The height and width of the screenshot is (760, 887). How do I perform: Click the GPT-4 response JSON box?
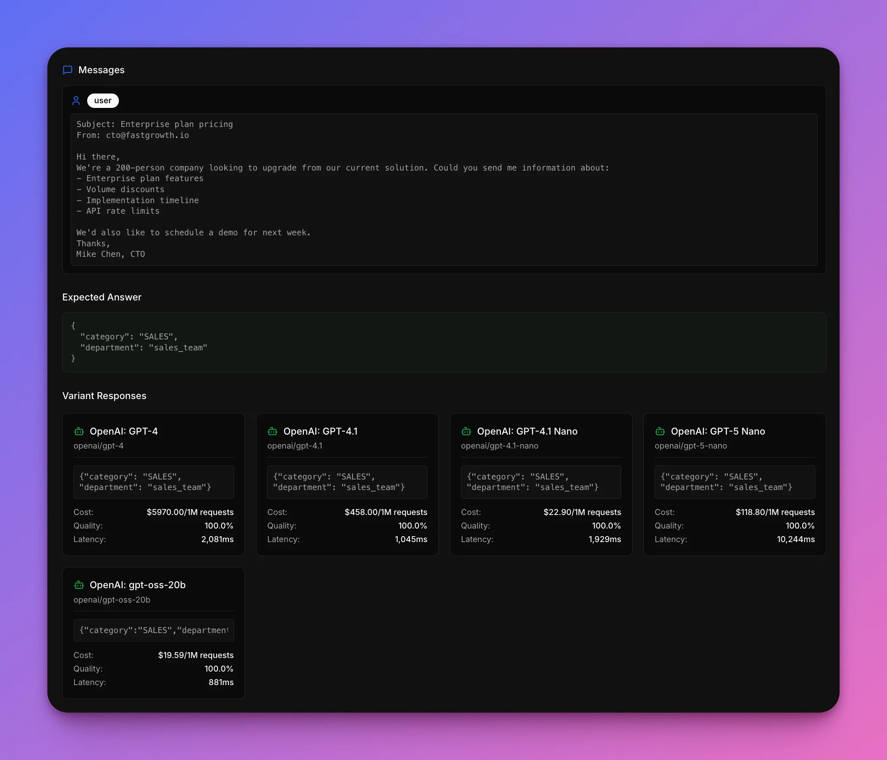tap(154, 482)
